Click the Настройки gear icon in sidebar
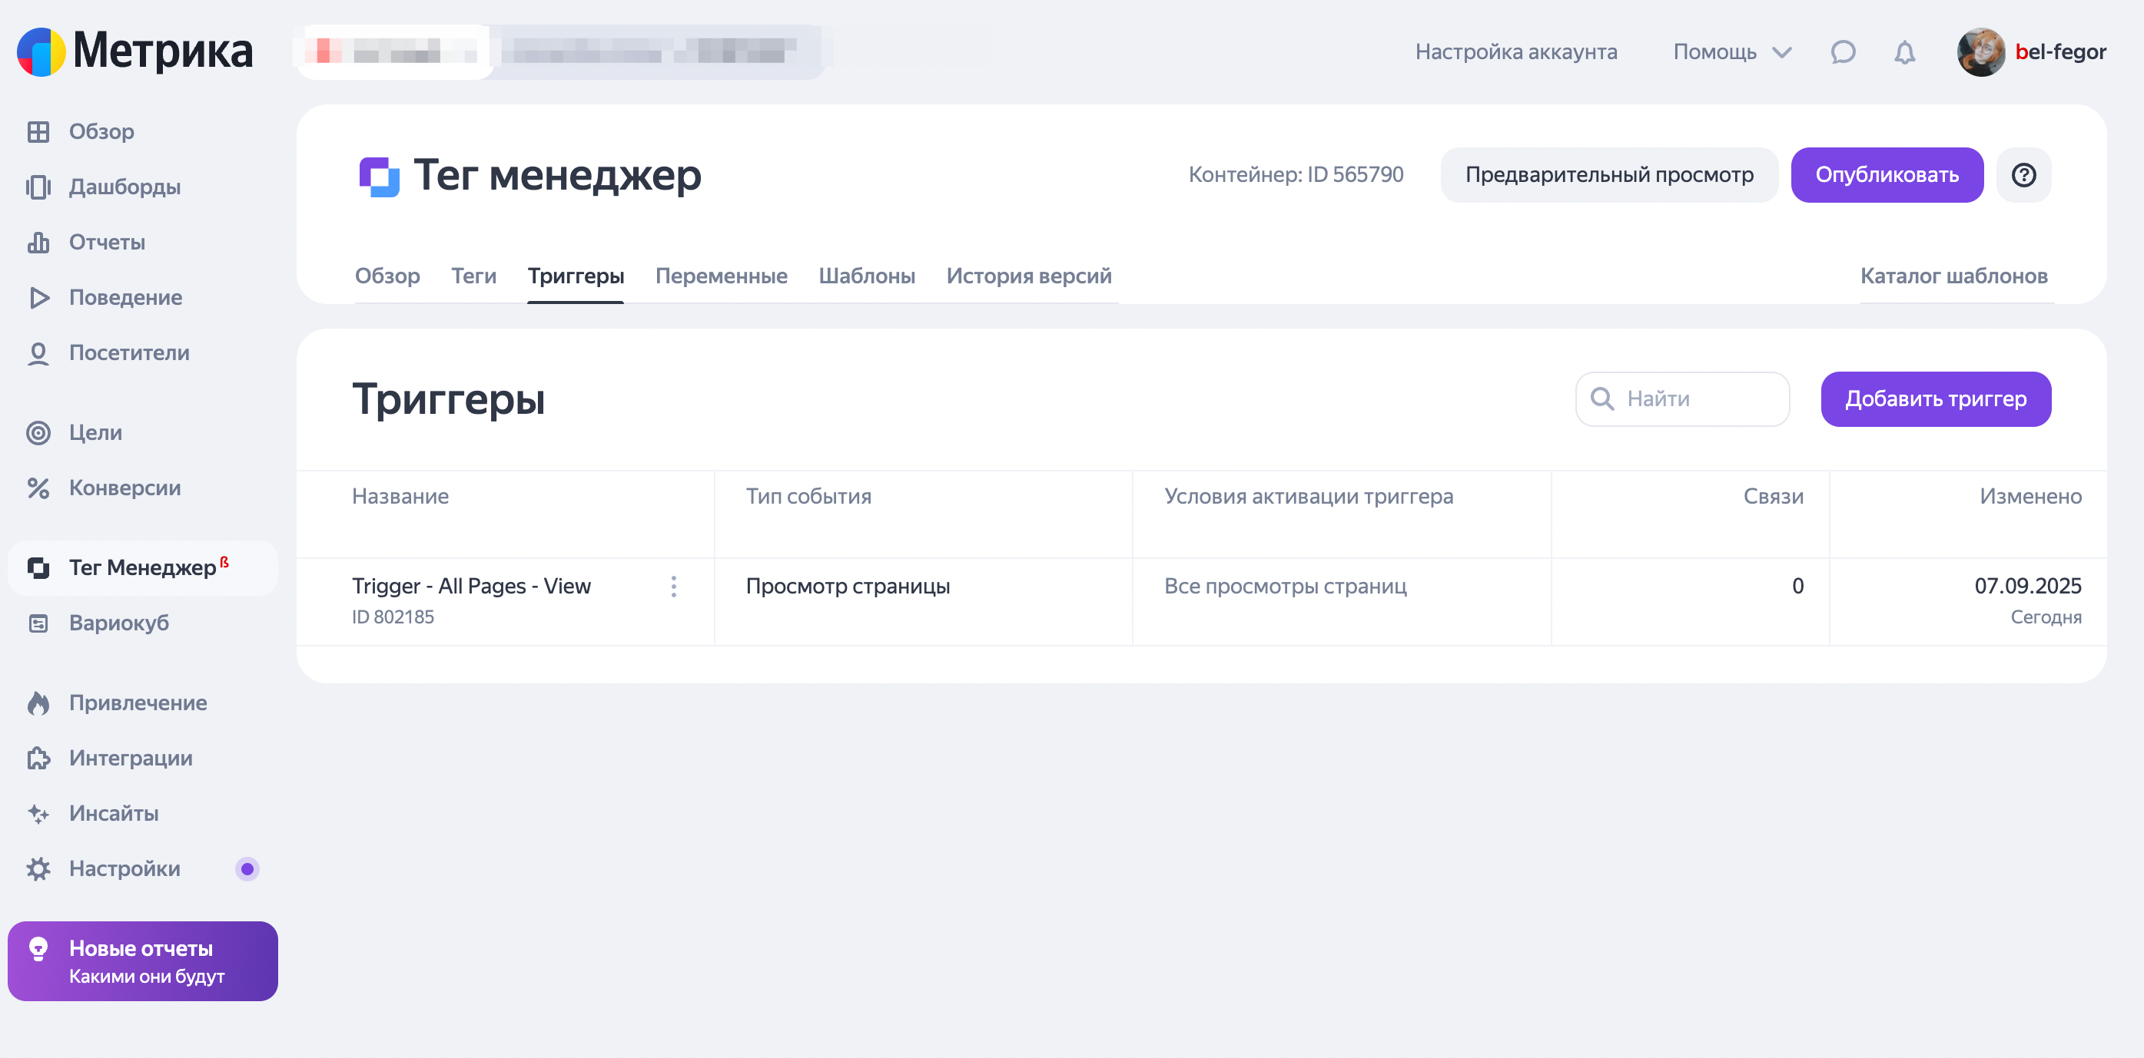This screenshot has height=1058, width=2144. [x=38, y=868]
